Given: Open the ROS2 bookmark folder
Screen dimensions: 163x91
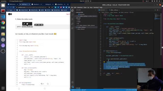Looking at the screenshot, I should (48, 10).
